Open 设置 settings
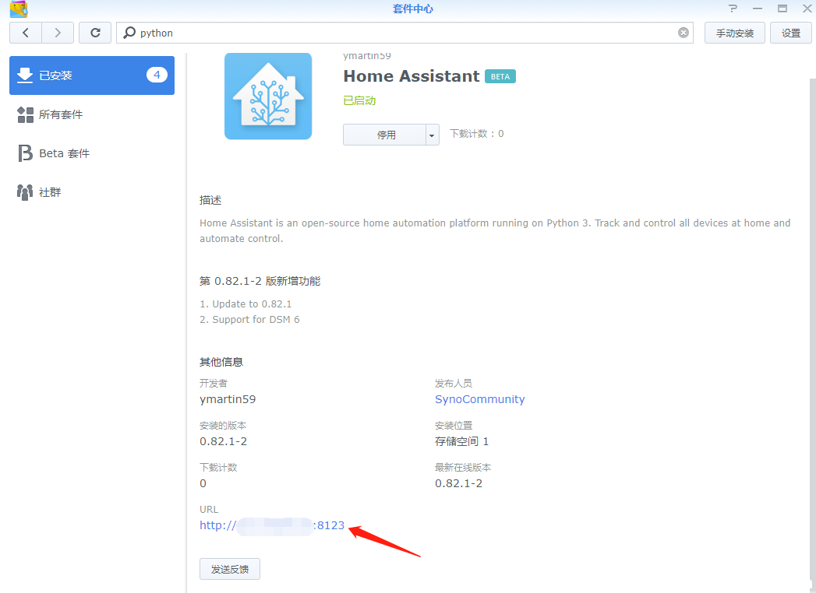This screenshot has height=593, width=816. tap(790, 33)
